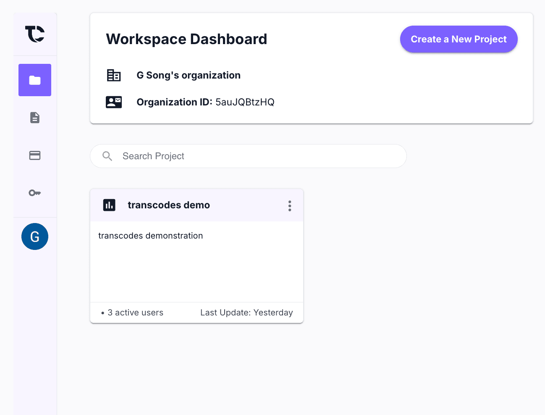Click the organization building icon

coord(114,75)
